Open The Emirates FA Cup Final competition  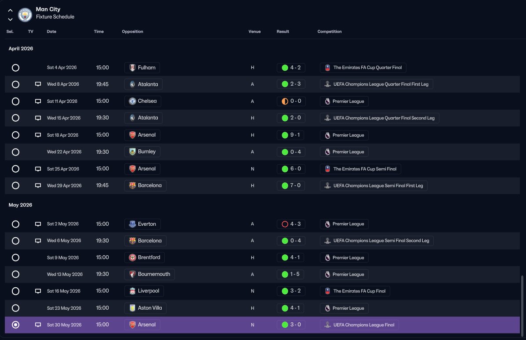[355, 291]
